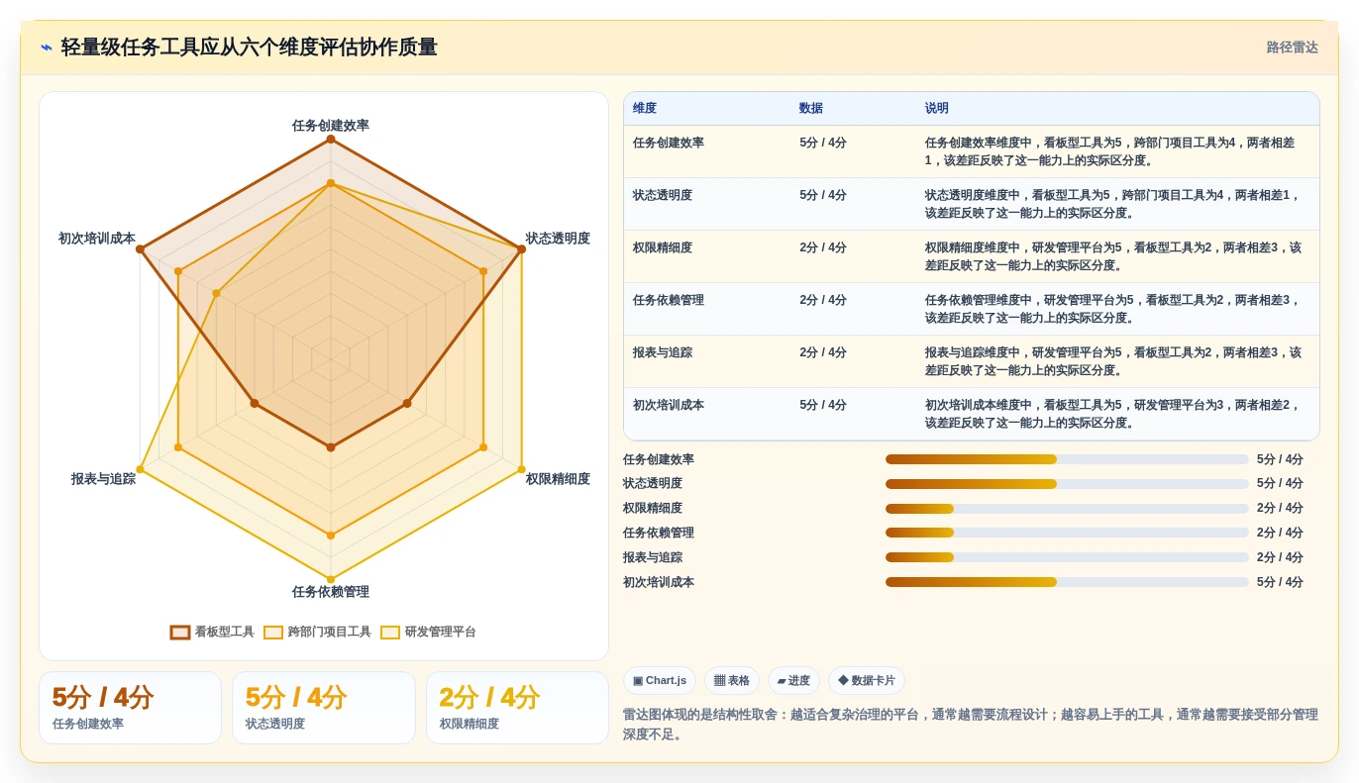This screenshot has width=1359, height=783.
Task: Select the 报表与追踪 table row label
Action: pyautogui.click(x=663, y=352)
